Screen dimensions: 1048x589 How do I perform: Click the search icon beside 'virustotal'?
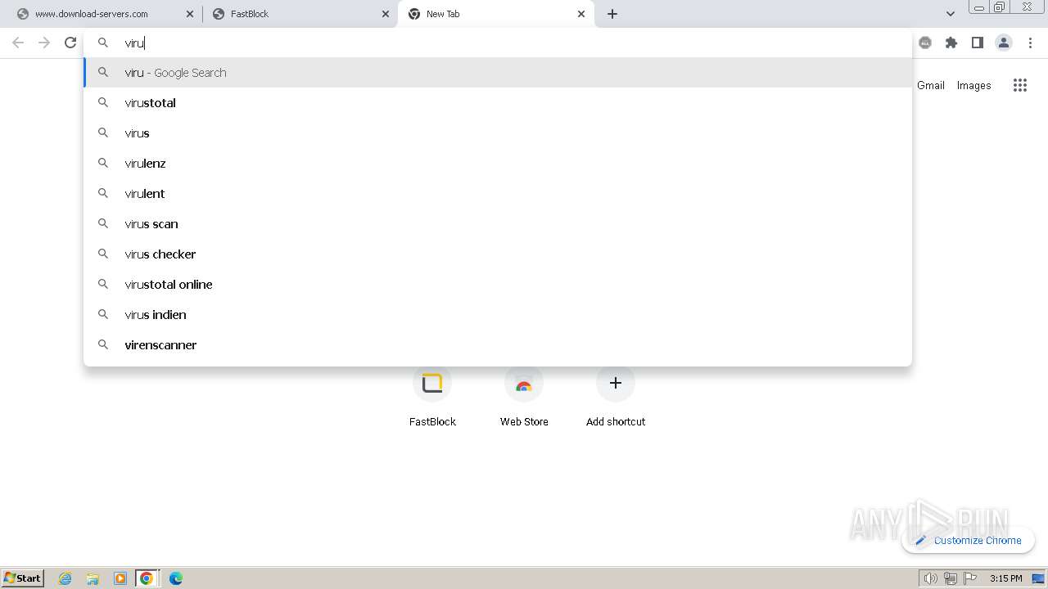point(103,102)
